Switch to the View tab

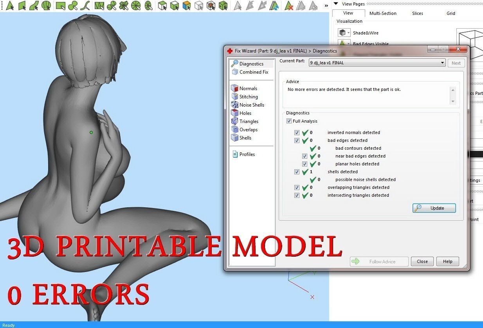348,13
